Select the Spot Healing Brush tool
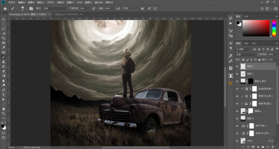The image size is (279, 149). 4,52
